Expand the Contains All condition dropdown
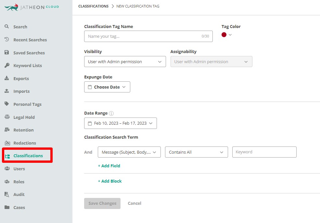Screen dimensions: 320x223 click(196, 152)
